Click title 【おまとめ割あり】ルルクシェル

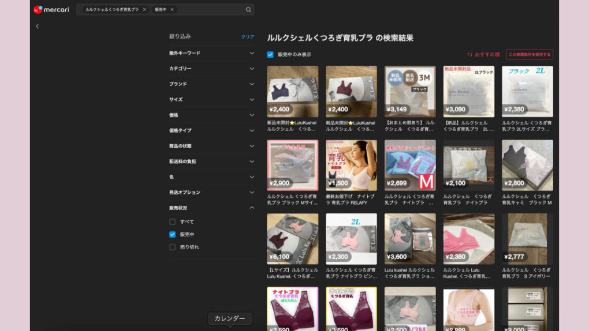click(x=410, y=126)
